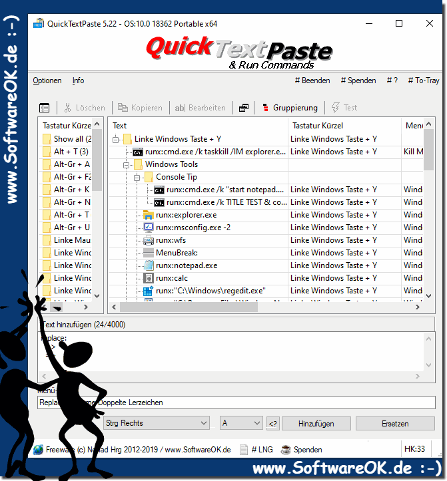
Task: Click the windows icon beside Gruppierung
Action: [244, 108]
